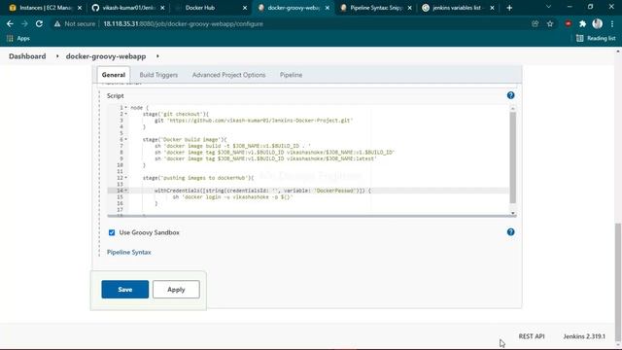622x350 pixels.
Task: Close the Docker Hub tab
Action: [x=245, y=8]
